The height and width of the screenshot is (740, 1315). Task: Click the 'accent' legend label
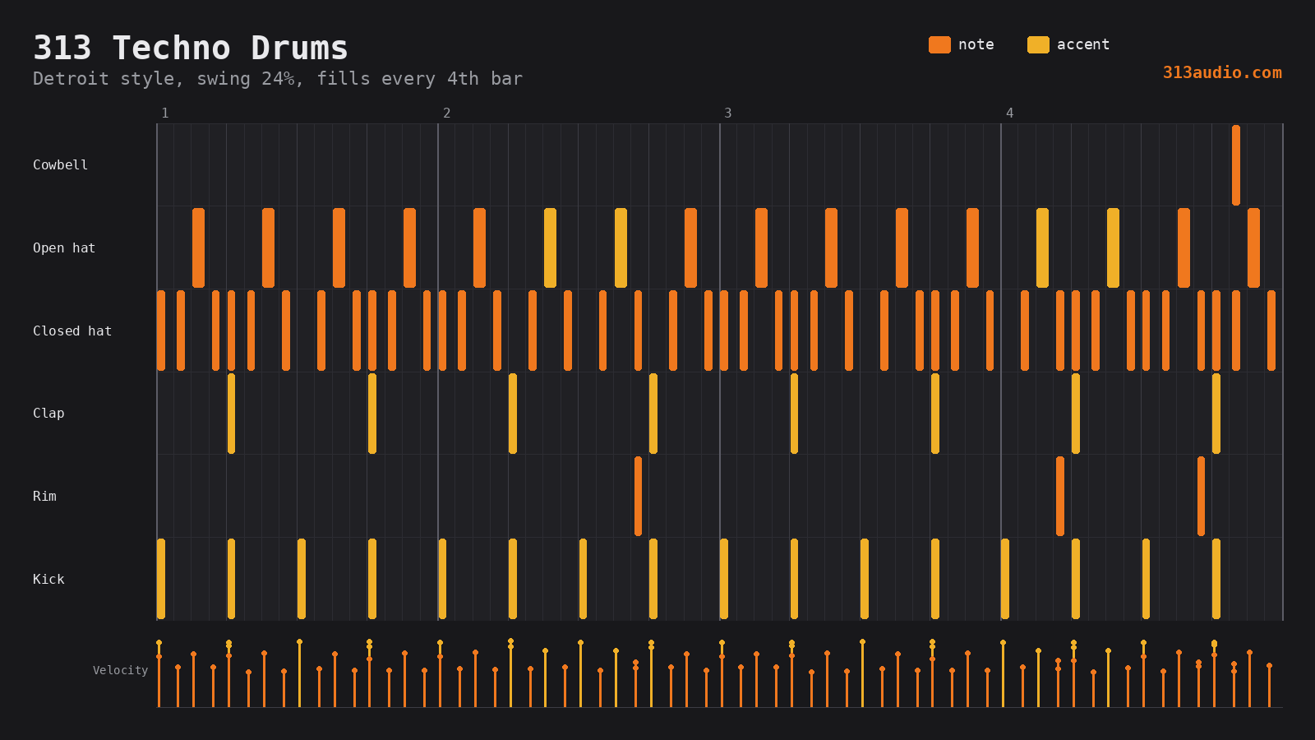pos(1083,44)
